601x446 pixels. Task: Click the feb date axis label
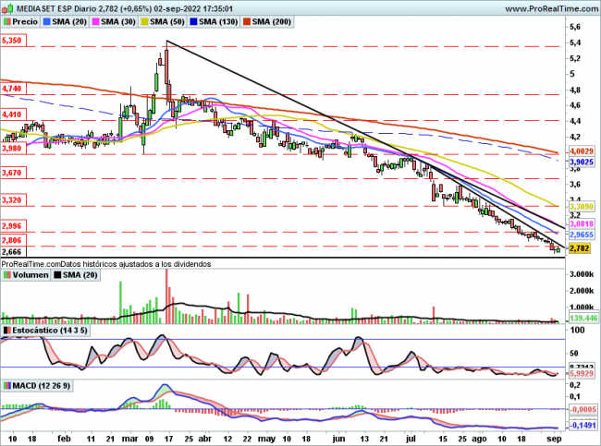pos(64,439)
